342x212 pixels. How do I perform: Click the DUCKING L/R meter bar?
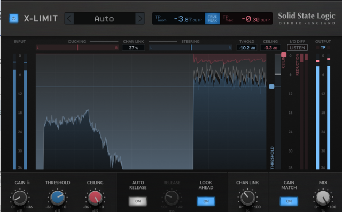[77, 48]
